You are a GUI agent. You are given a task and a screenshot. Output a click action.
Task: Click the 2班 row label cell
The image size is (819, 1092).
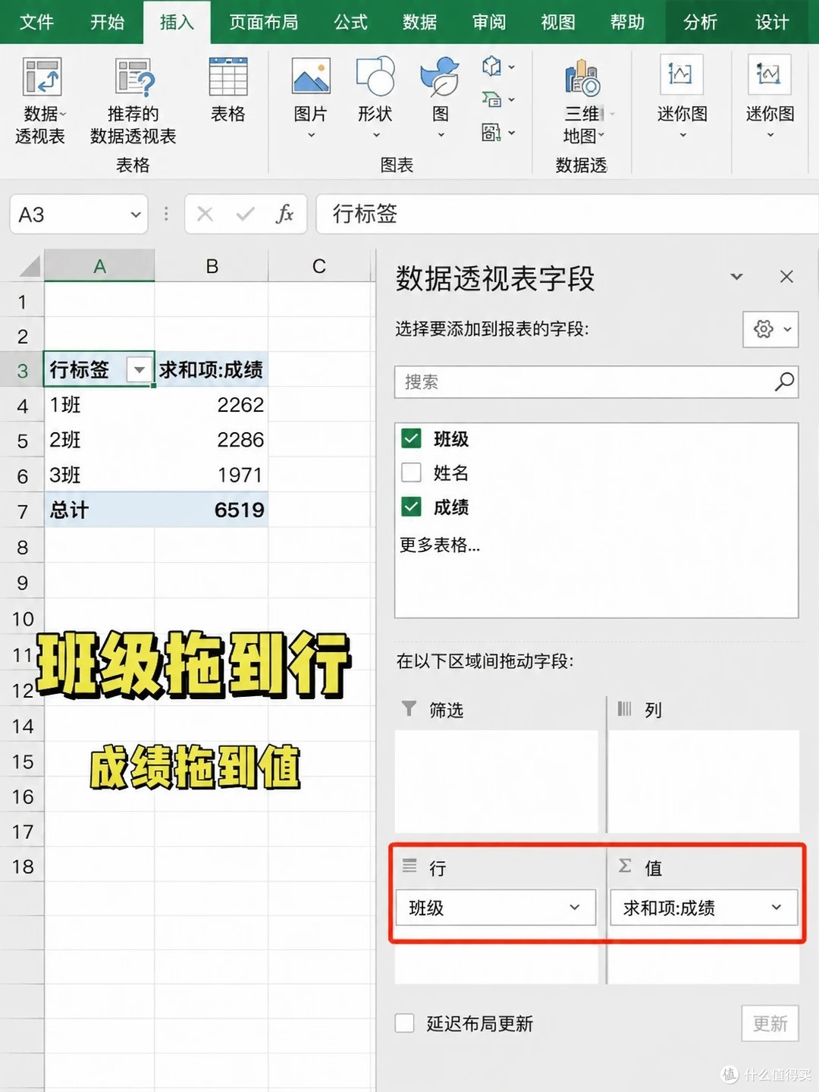99,440
